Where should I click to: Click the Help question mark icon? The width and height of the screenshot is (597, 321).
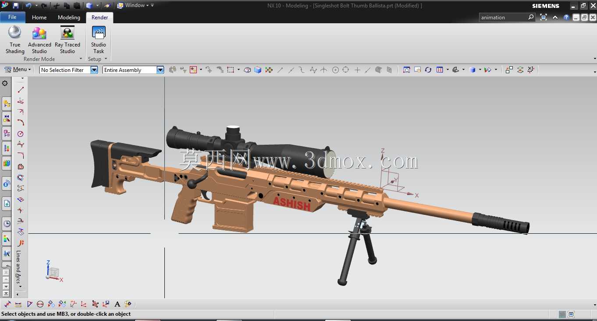click(566, 18)
